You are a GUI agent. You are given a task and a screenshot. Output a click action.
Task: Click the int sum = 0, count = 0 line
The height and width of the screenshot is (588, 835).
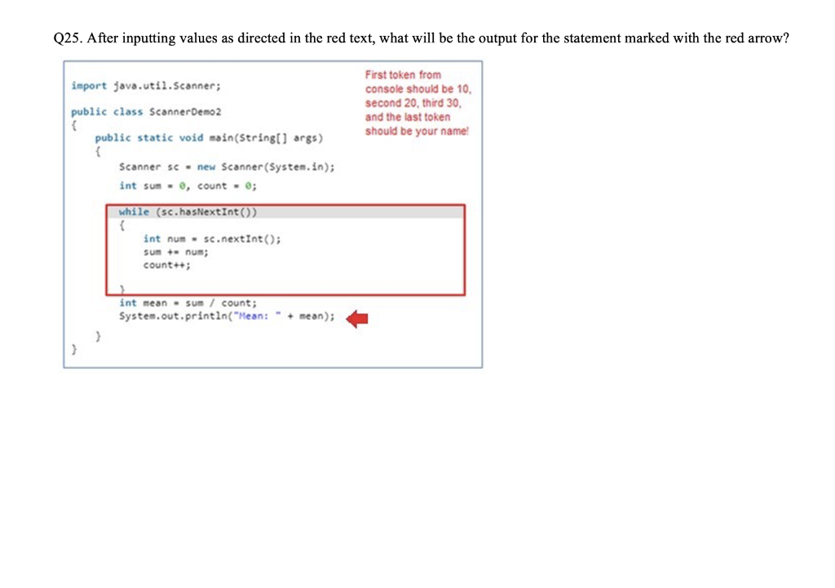pyautogui.click(x=187, y=186)
